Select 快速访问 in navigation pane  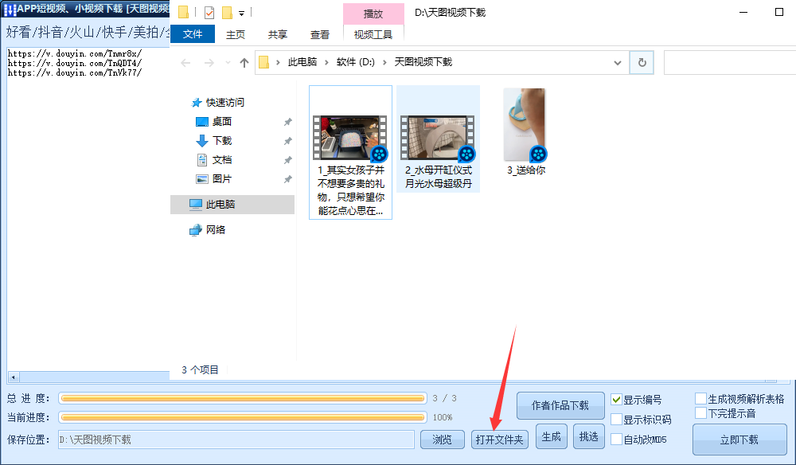[224, 103]
